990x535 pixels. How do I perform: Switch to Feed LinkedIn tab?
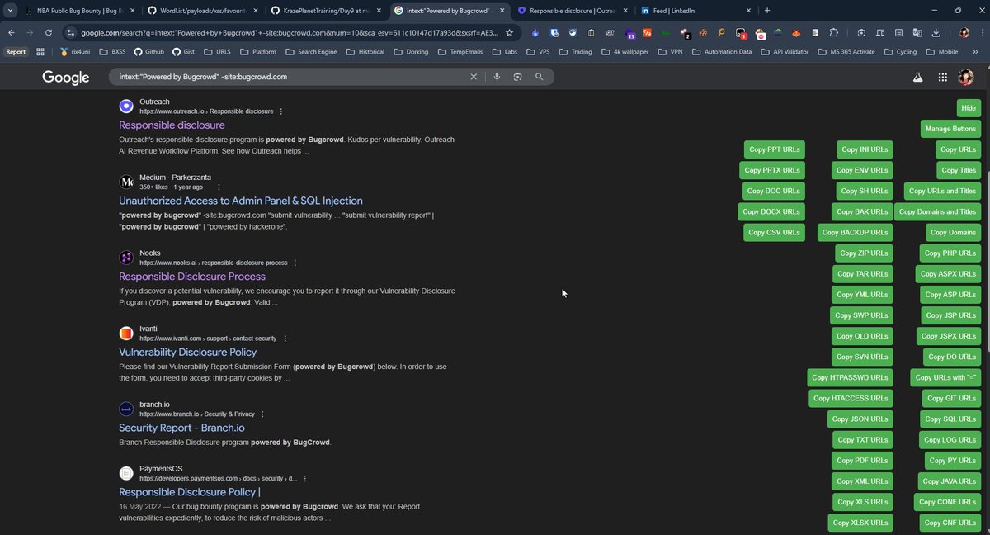pyautogui.click(x=697, y=11)
